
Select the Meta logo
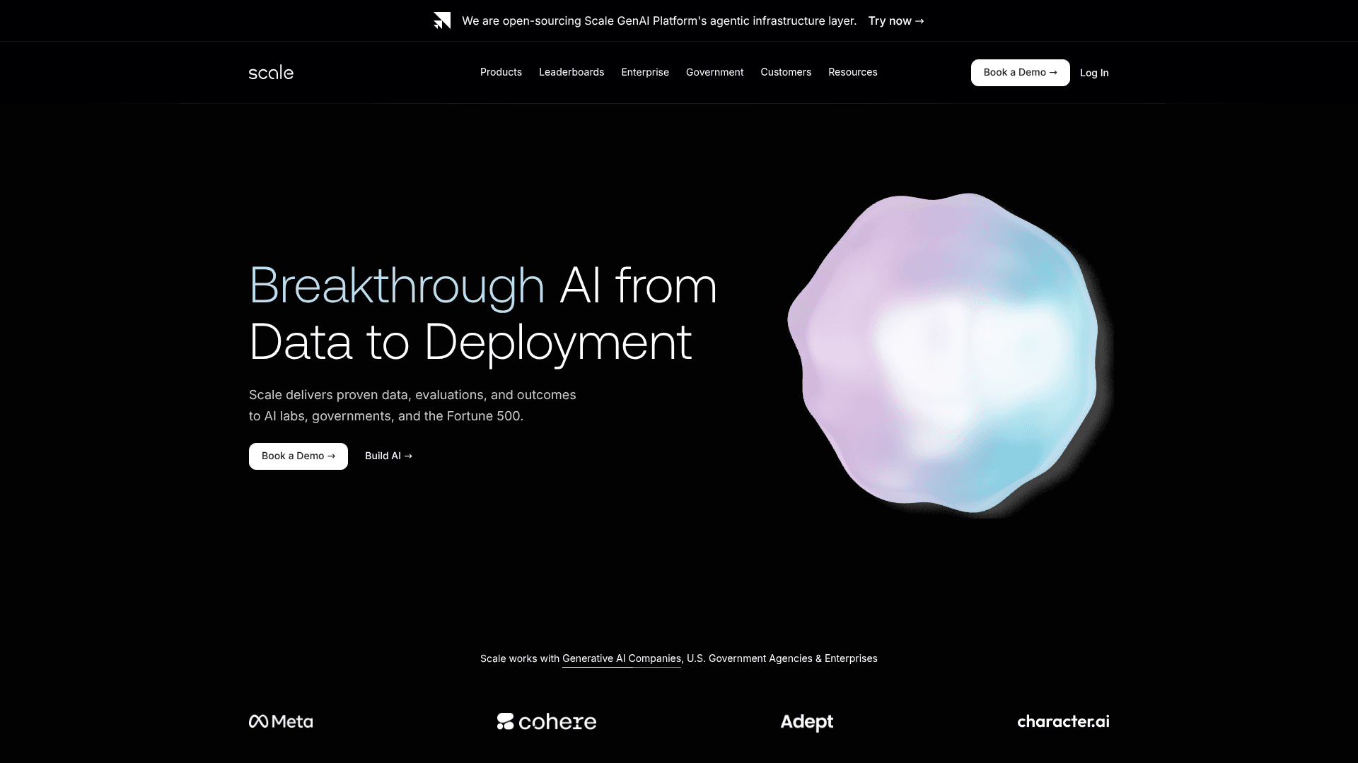(x=280, y=721)
